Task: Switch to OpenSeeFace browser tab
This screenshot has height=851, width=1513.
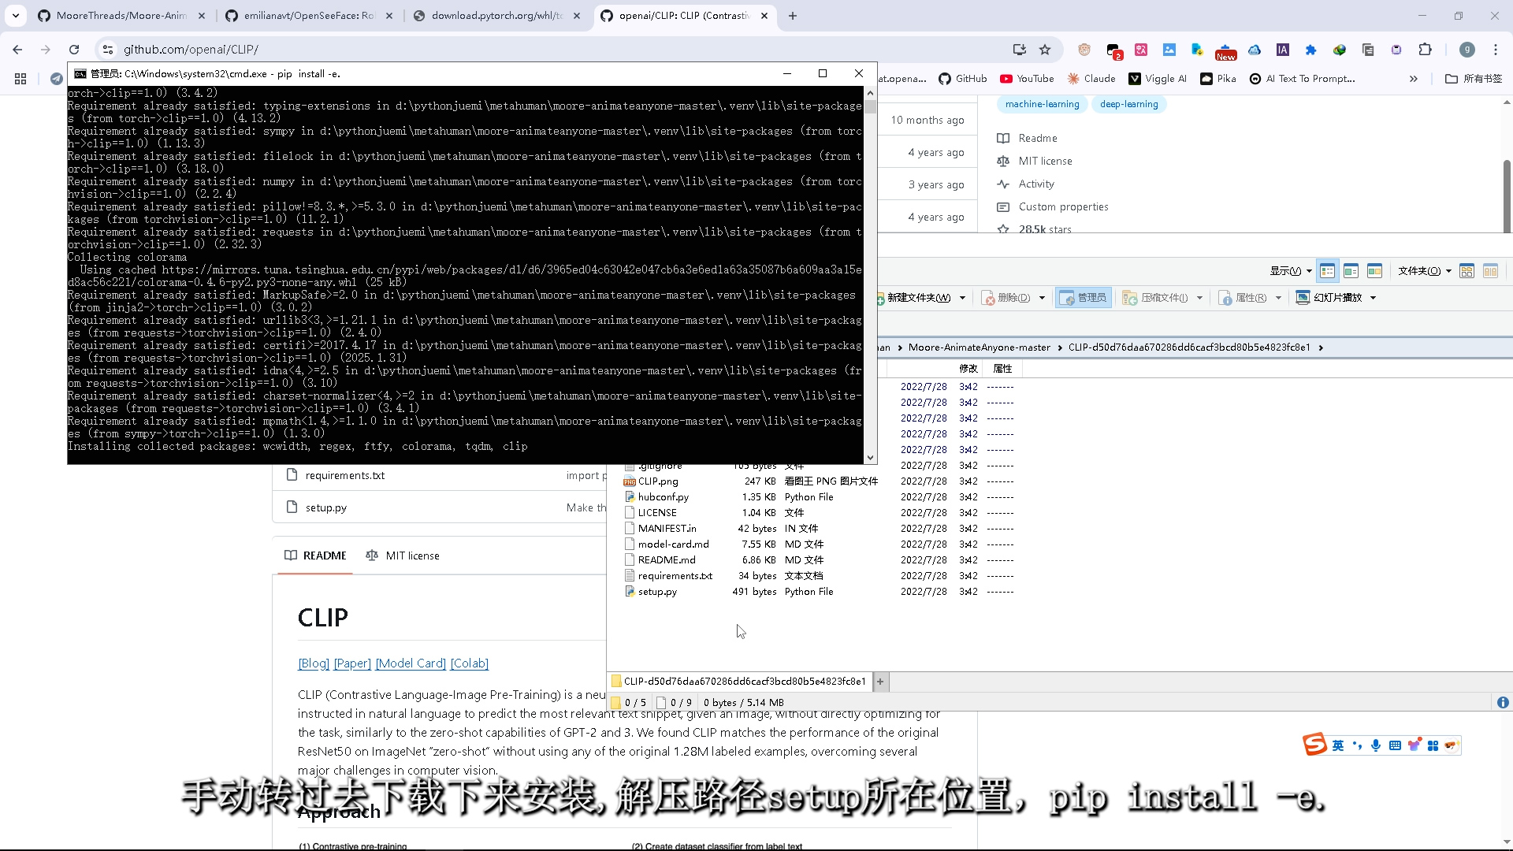Action: tap(308, 16)
